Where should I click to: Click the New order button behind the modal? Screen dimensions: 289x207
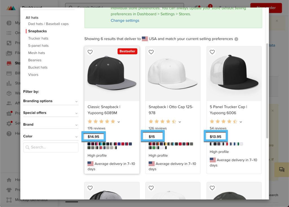(266, 8)
